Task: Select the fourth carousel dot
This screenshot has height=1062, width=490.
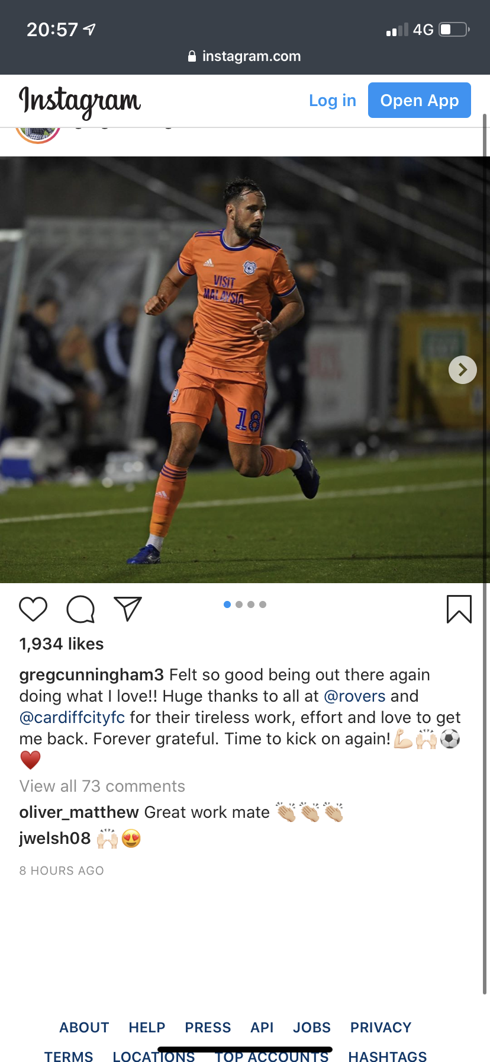Action: click(263, 604)
